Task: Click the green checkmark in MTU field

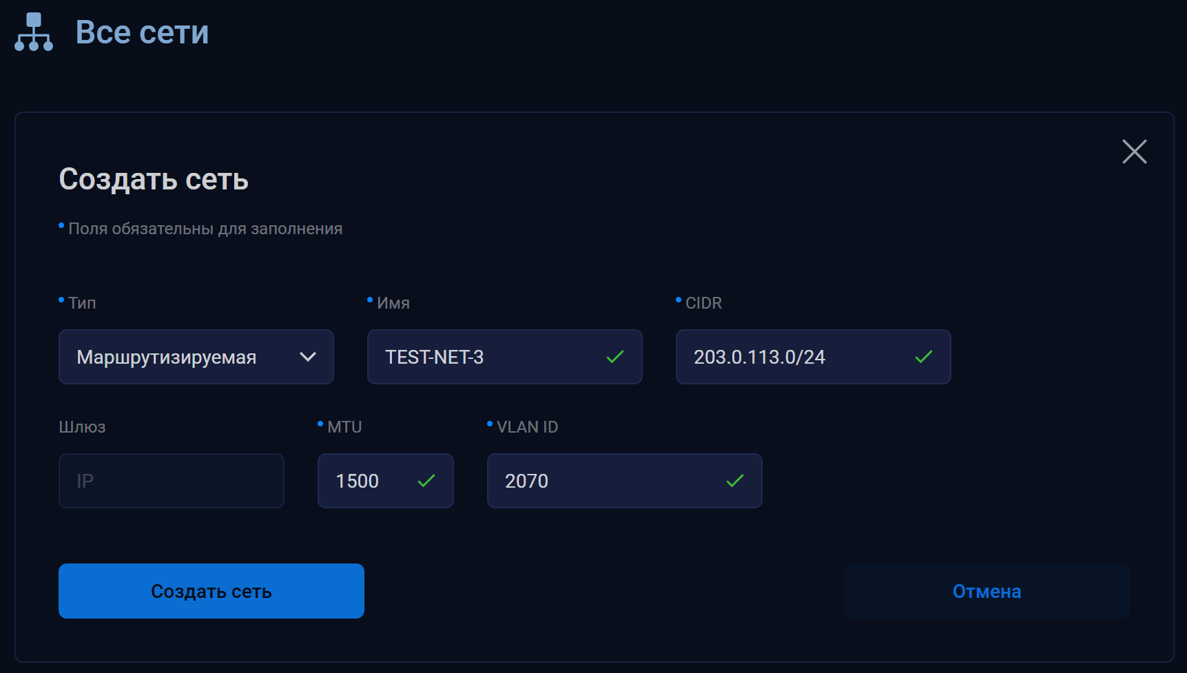Action: [426, 481]
